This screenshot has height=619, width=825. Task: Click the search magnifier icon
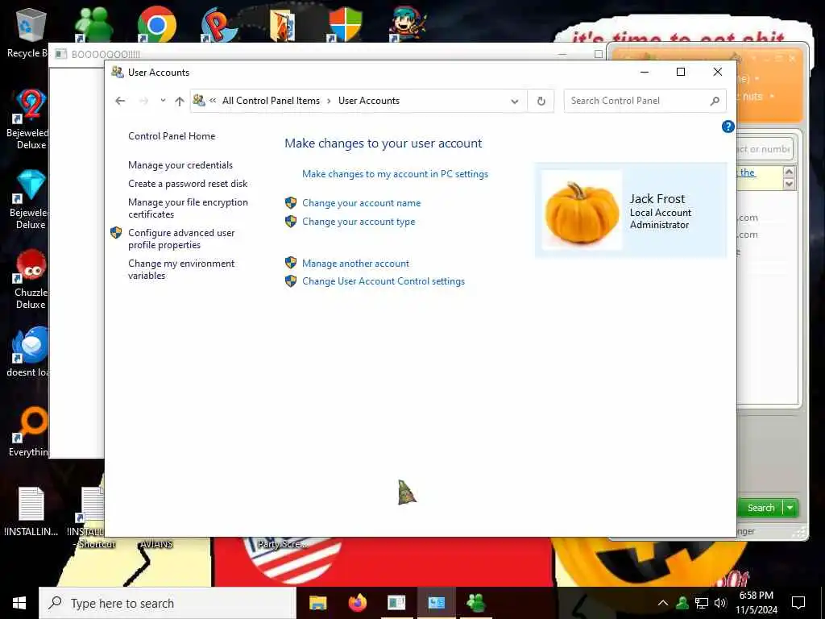click(715, 101)
